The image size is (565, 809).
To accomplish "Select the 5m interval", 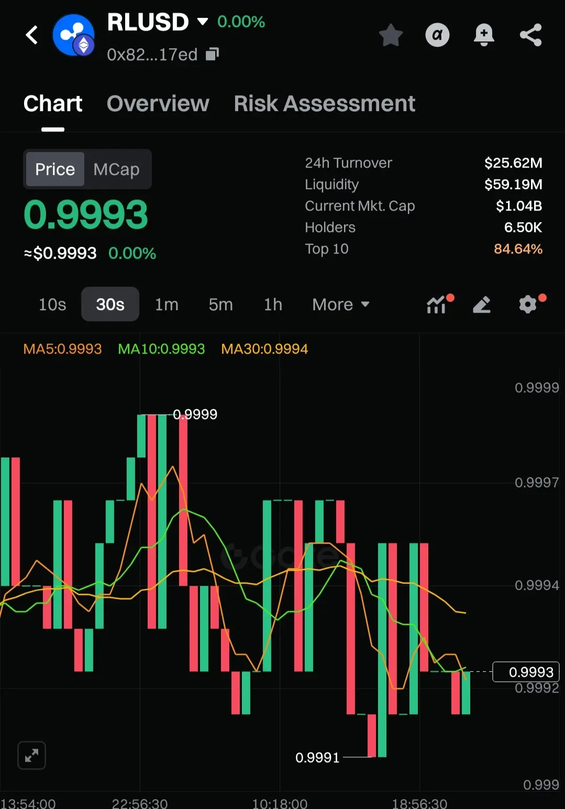I will [x=220, y=304].
